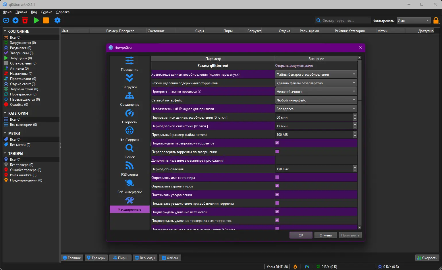Enable Перепроверять торренты по завершении checkbox
The height and width of the screenshot is (270, 442).
click(x=277, y=151)
